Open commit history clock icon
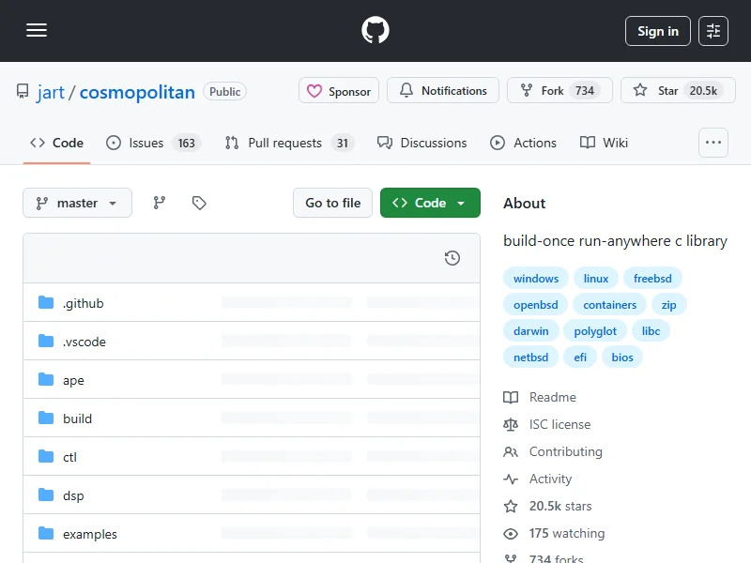Screen dimensions: 751x563 452,258
